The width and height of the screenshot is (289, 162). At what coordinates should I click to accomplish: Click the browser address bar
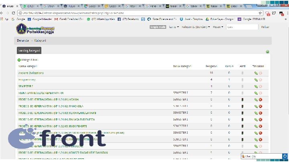[139, 13]
